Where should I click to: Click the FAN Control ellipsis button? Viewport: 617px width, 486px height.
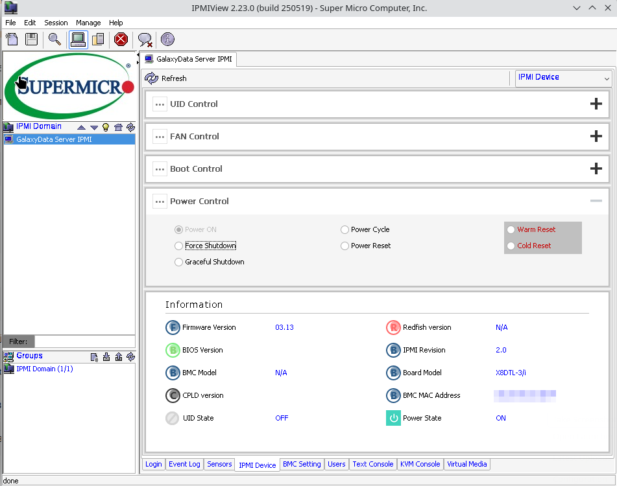[160, 136]
